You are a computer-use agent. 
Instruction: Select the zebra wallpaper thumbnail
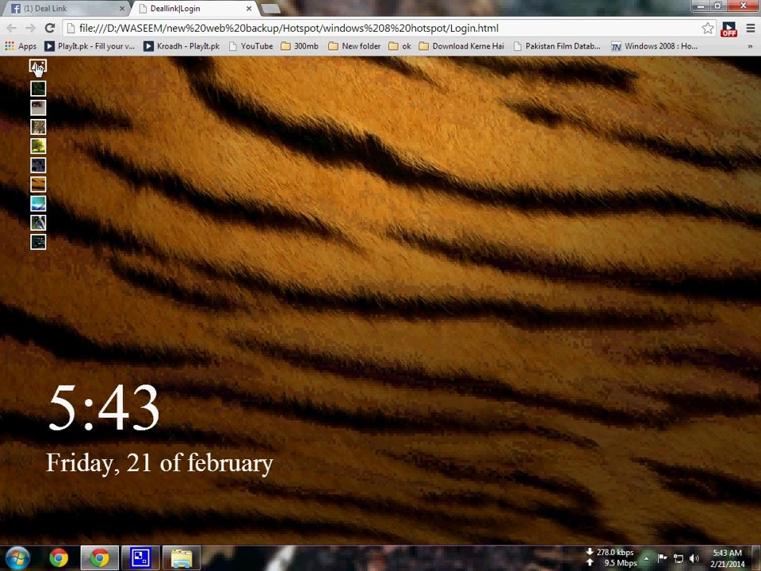click(38, 222)
